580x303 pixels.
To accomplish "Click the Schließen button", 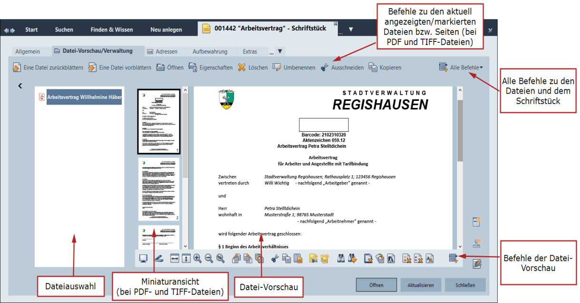I will pos(465,285).
